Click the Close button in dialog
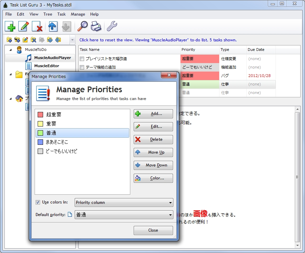 pos(153,230)
